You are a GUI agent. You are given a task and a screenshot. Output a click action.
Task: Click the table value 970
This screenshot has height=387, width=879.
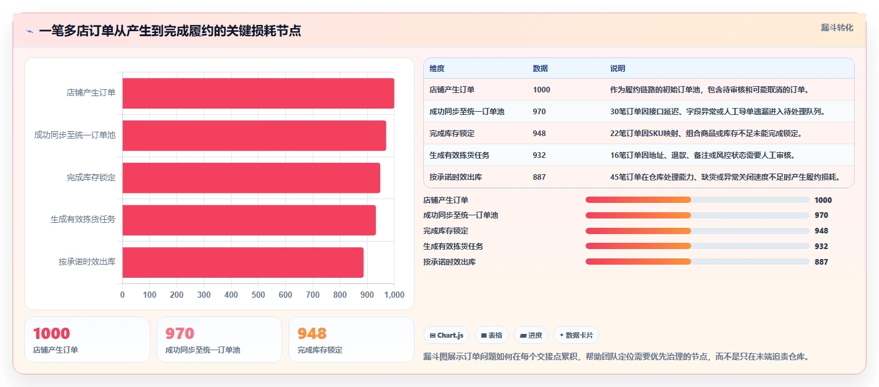pyautogui.click(x=539, y=112)
